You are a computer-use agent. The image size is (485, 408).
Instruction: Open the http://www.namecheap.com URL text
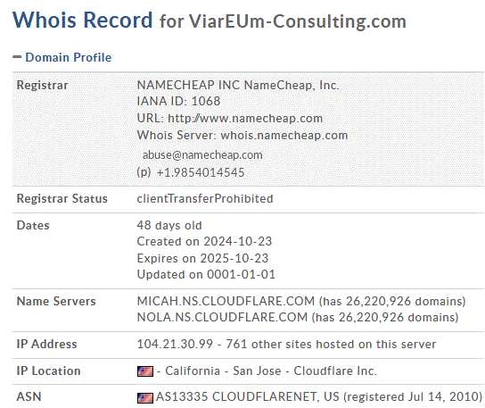click(x=245, y=118)
